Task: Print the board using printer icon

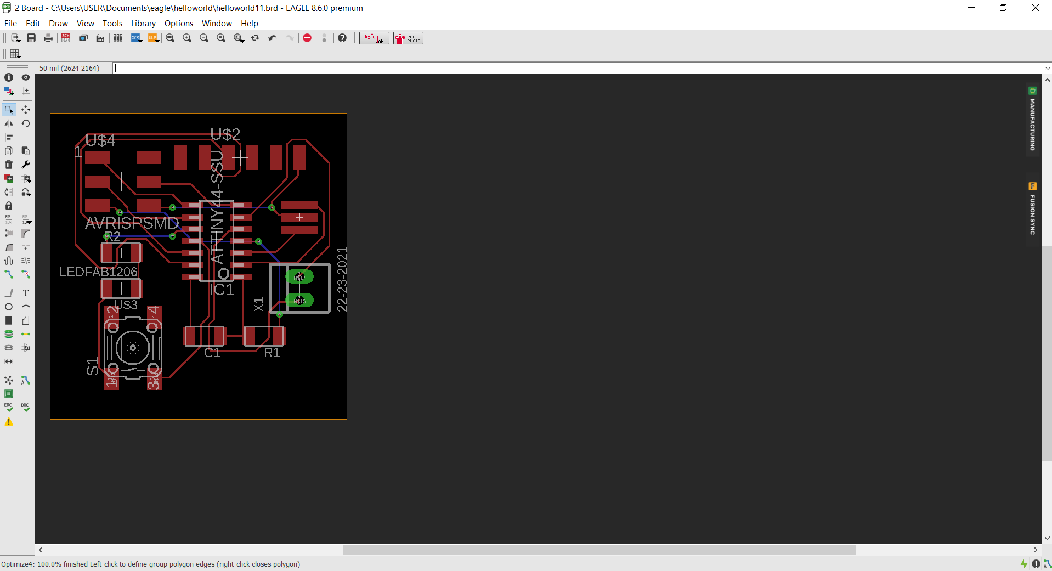Action: point(48,38)
